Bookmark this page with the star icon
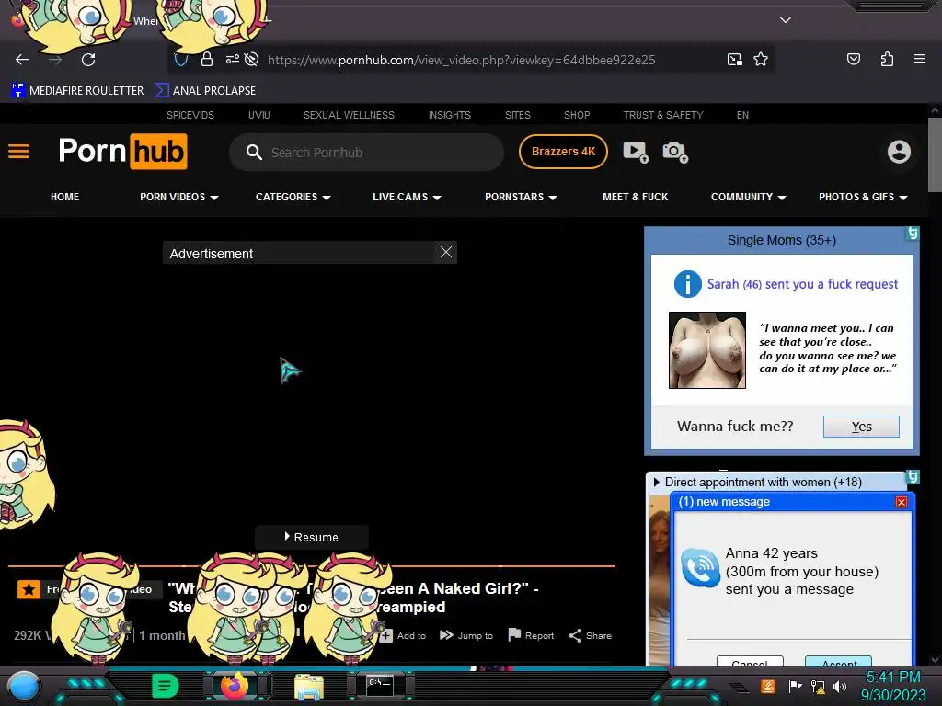Image resolution: width=942 pixels, height=706 pixels. tap(761, 60)
